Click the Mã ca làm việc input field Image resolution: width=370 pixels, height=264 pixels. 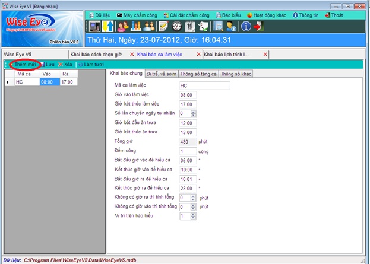(204, 85)
